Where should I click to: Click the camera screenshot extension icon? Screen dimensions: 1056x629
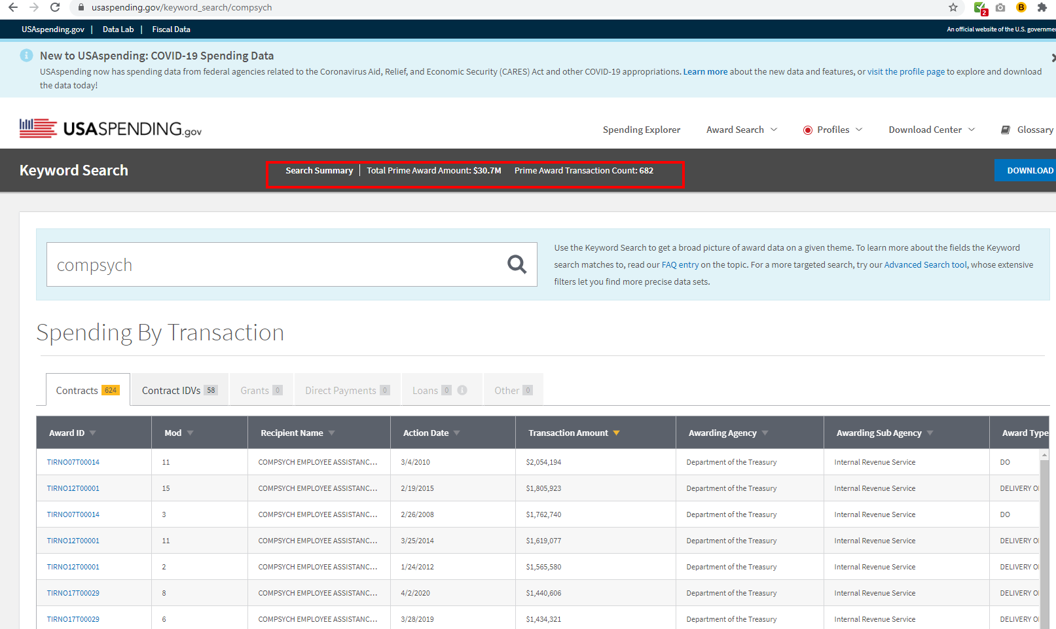tap(1000, 8)
